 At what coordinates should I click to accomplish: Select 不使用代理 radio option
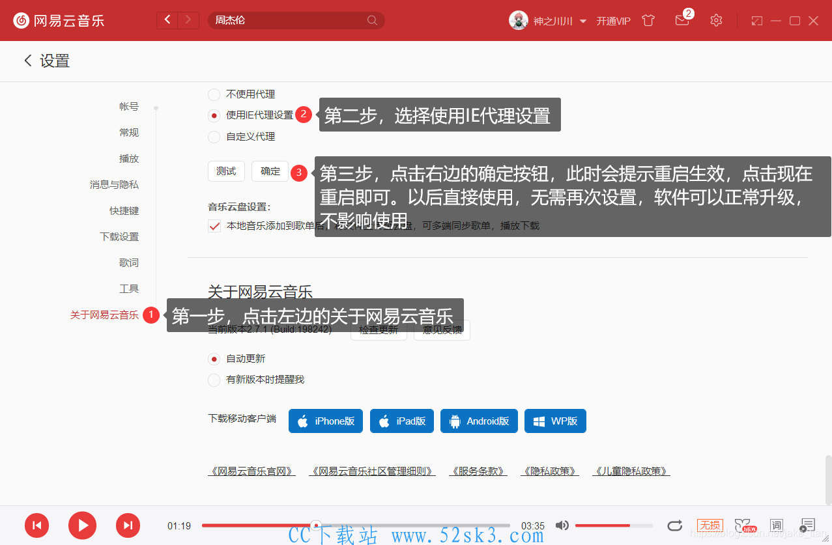(x=214, y=94)
